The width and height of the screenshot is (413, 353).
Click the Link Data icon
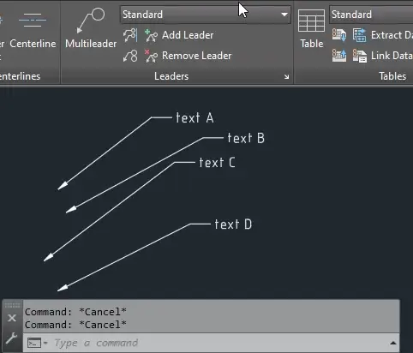pos(360,56)
